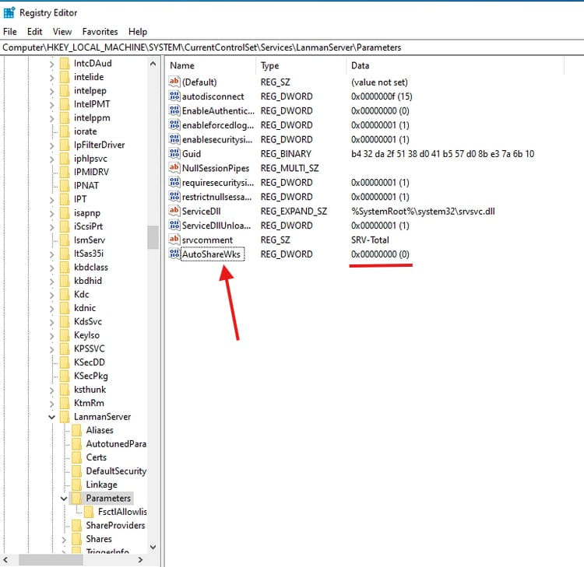Screen dimensions: 584x567
Task: Click the tree horizontal scrollbar thumb
Action: click(51, 559)
